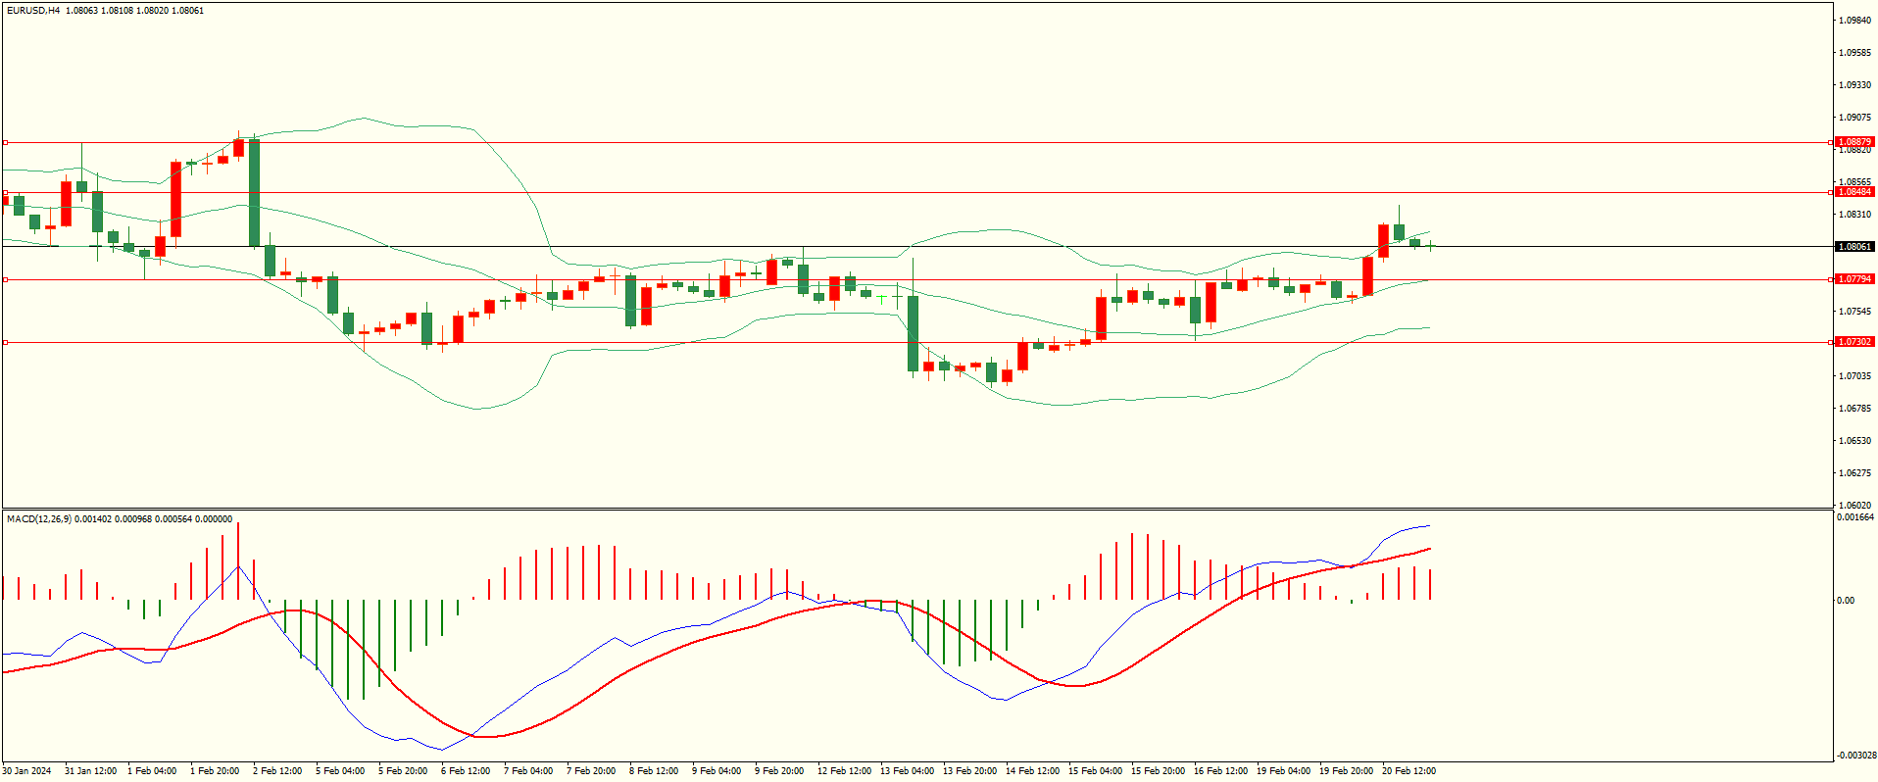
Task: Select left handle of the lowest horizontal line
Action: 5,342
